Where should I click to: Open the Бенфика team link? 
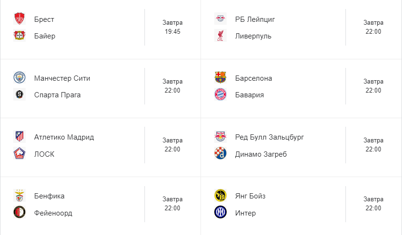49,196
